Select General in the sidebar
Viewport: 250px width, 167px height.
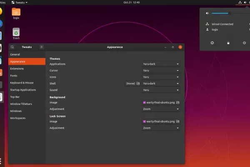point(27,55)
